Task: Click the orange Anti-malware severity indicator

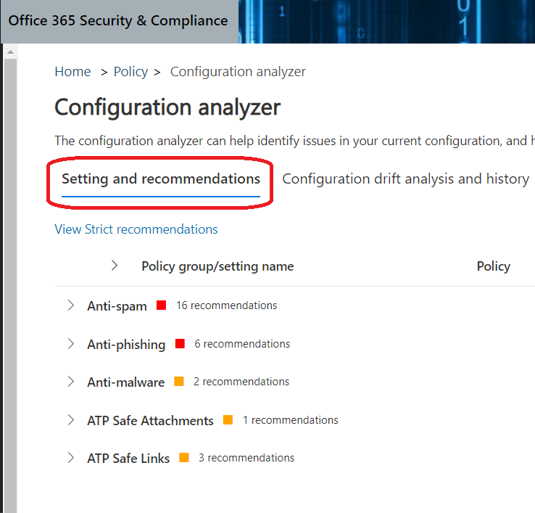Action: click(x=179, y=382)
